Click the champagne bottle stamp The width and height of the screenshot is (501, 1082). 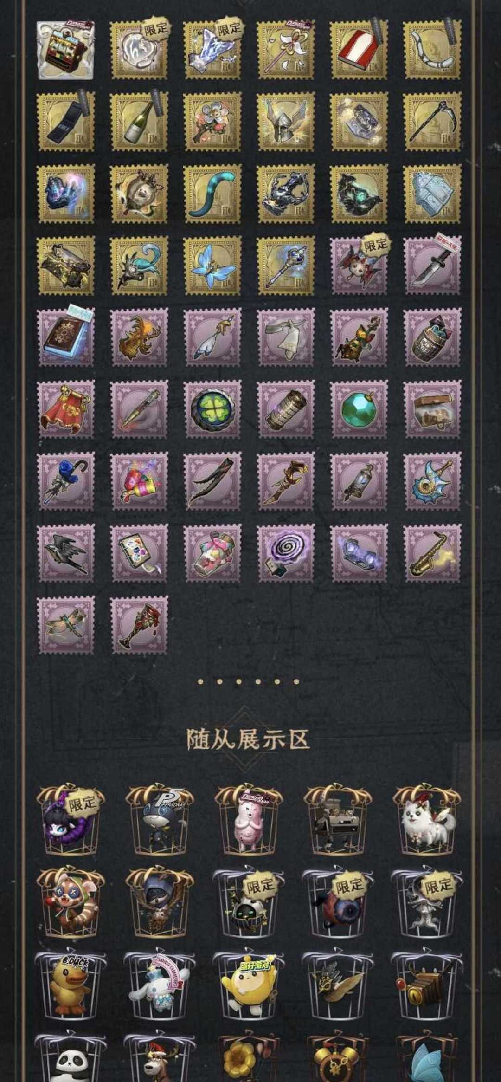[x=139, y=122]
